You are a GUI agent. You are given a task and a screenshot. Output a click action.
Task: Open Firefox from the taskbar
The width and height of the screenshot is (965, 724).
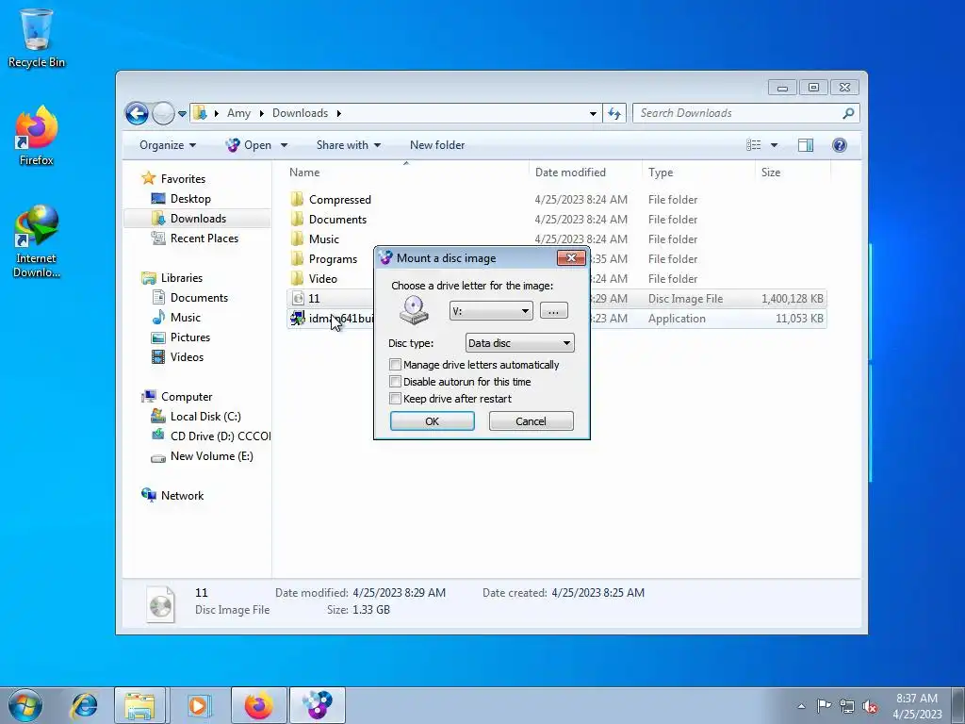coord(258,705)
